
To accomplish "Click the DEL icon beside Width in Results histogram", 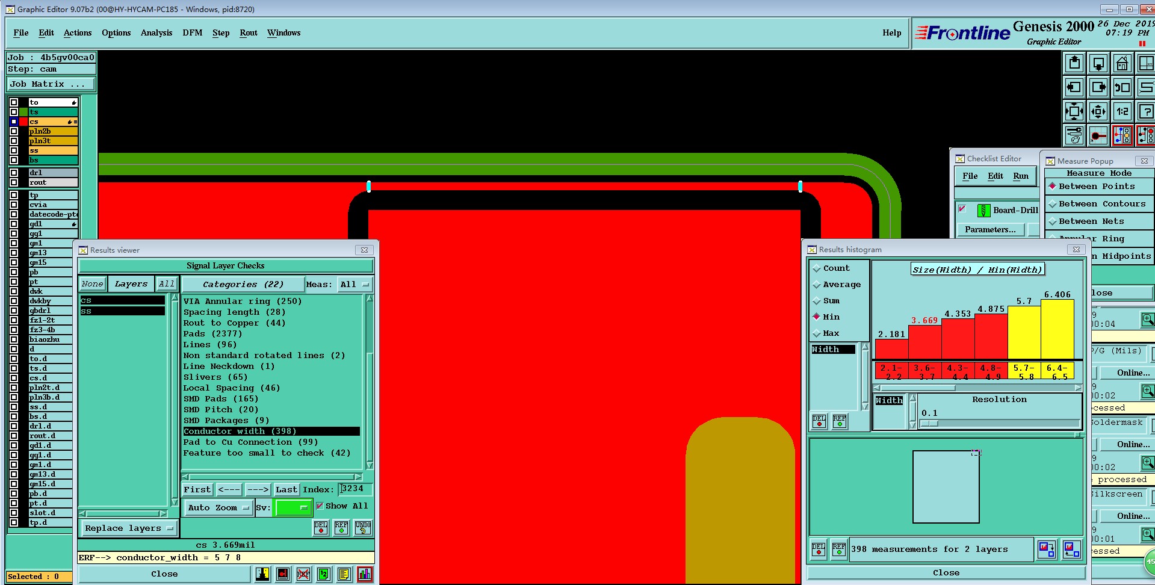I will pos(819,421).
